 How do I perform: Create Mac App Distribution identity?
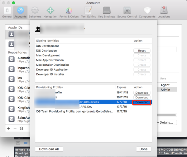click(x=142, y=60)
